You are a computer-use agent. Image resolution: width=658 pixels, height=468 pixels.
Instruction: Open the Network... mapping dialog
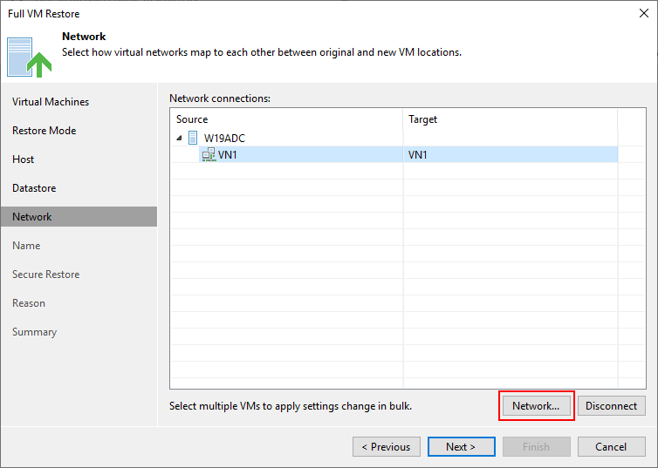click(537, 405)
